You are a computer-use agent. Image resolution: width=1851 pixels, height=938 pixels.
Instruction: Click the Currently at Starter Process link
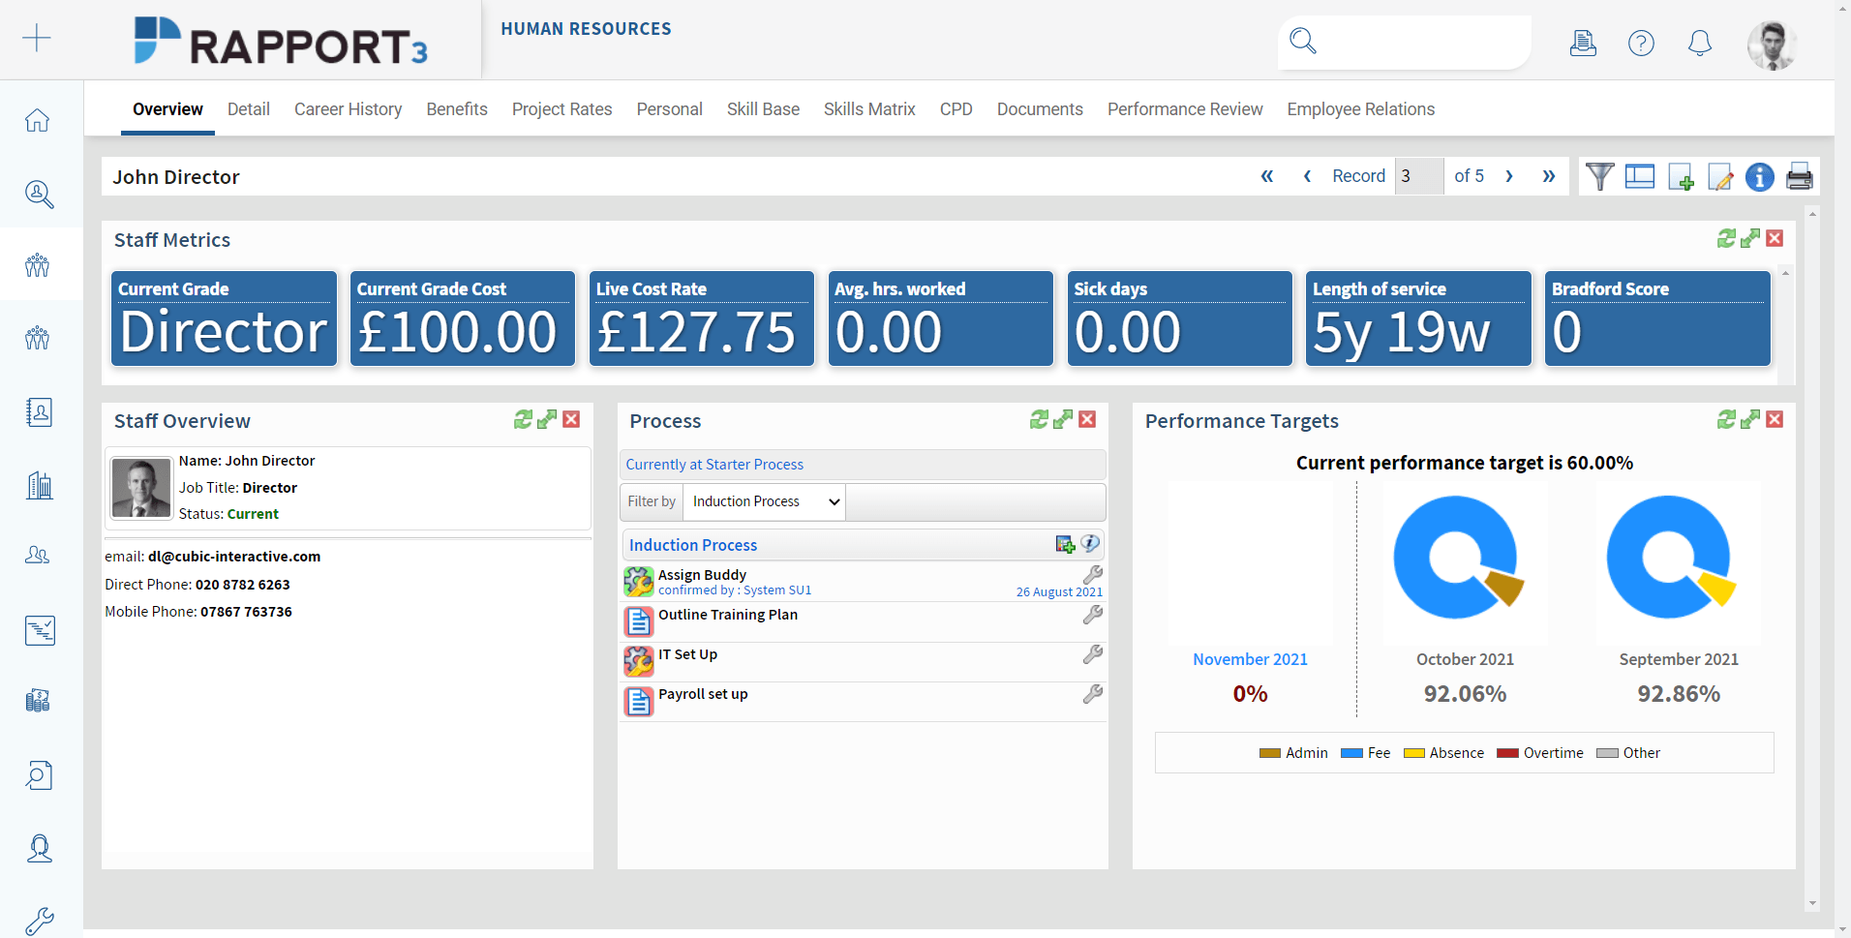click(x=714, y=464)
